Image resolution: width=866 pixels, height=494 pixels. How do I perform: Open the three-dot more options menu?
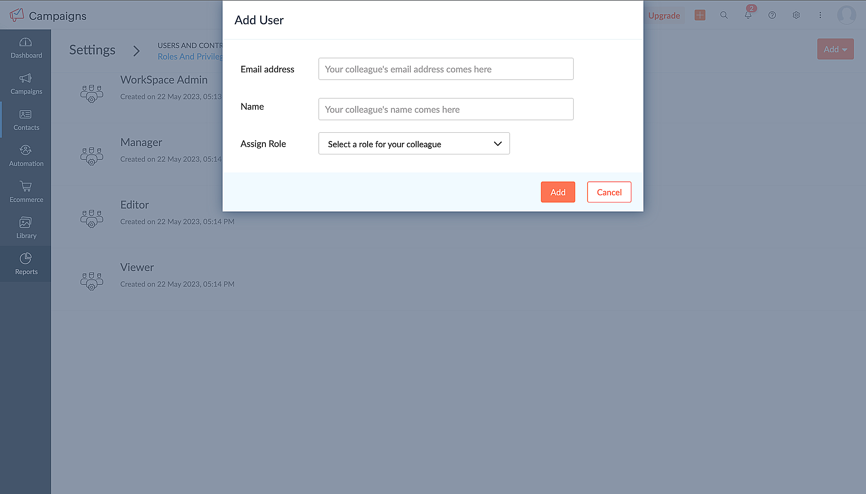(x=820, y=15)
